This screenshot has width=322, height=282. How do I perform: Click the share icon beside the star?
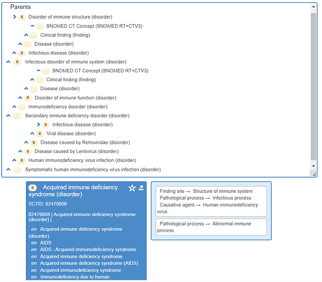pyautogui.click(x=141, y=187)
